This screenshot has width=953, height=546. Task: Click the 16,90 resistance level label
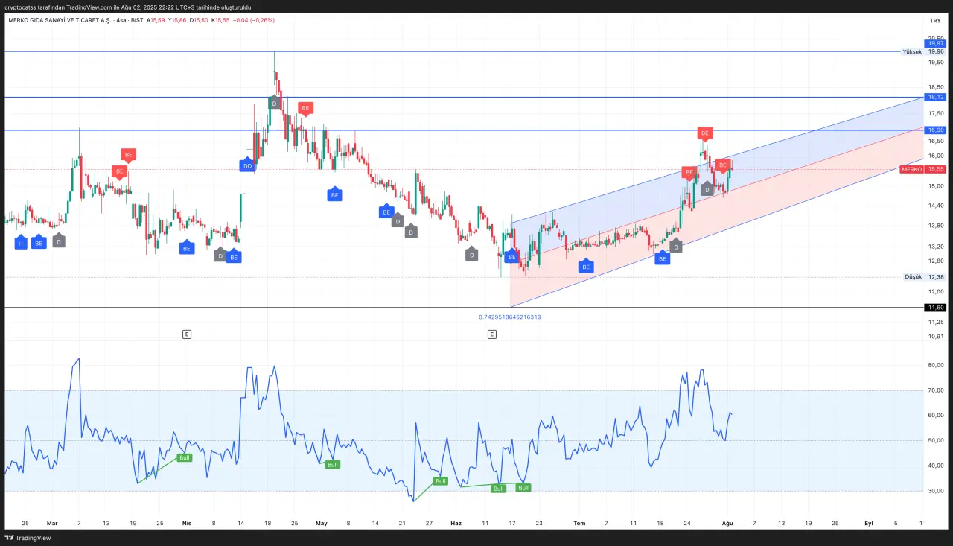pos(935,130)
